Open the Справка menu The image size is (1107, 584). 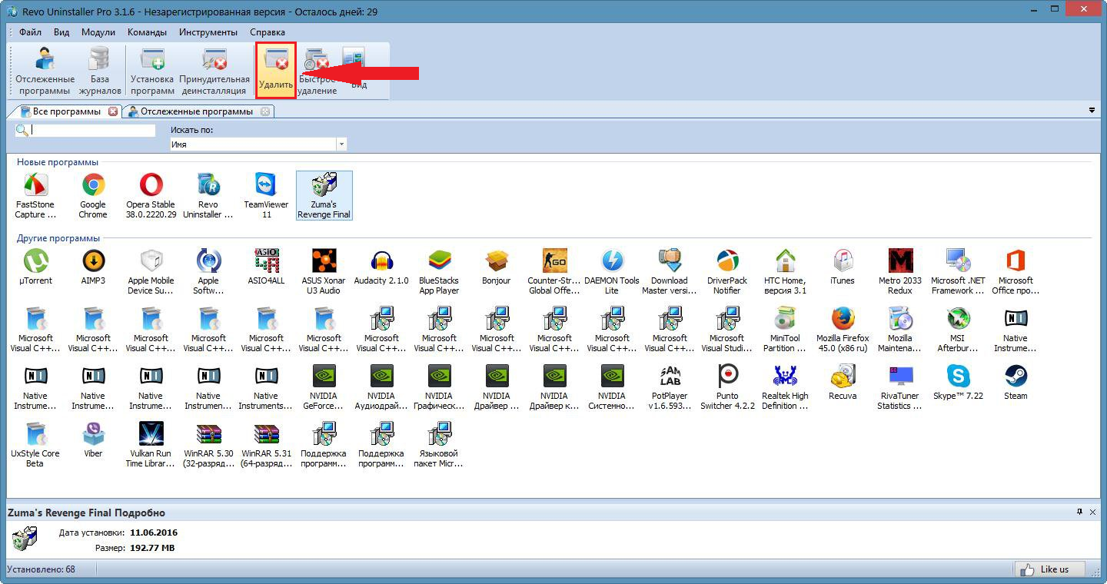(268, 32)
